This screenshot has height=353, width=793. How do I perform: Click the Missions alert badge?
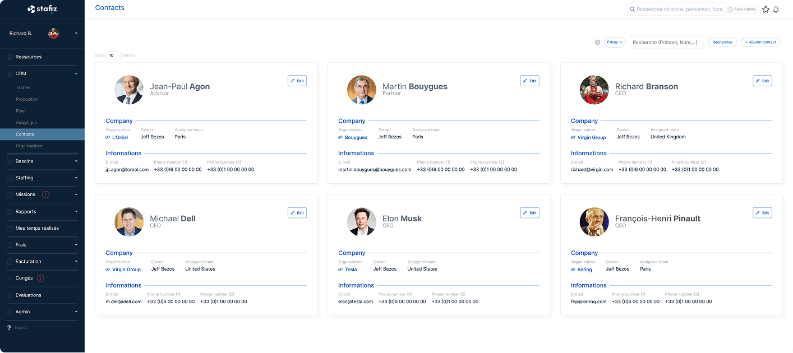click(45, 195)
